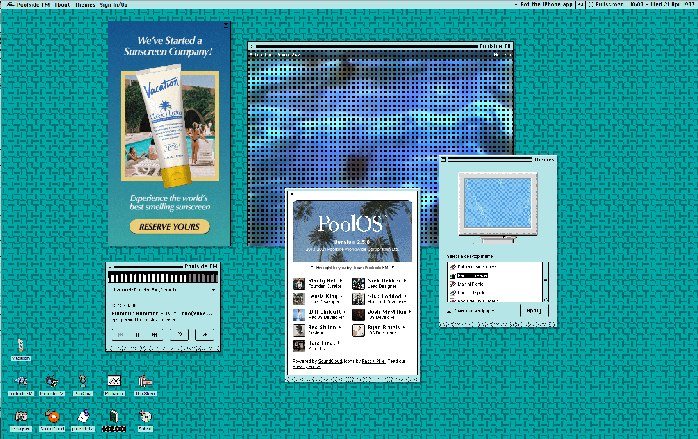Close the PoolOS about window
Screen dimensions: 698x439
[292, 195]
